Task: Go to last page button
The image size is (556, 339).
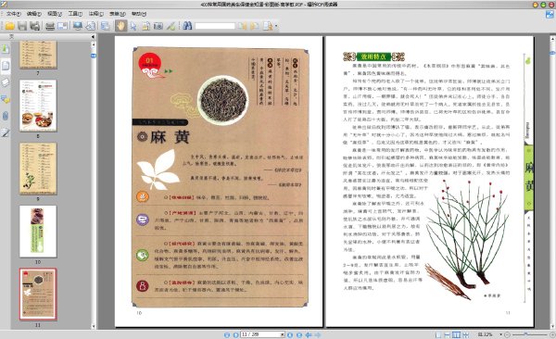Action: point(299,334)
